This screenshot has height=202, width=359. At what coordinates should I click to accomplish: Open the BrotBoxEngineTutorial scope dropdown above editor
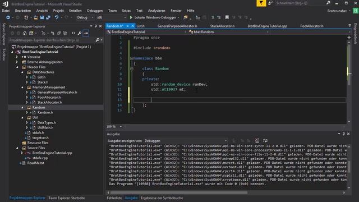point(146,32)
